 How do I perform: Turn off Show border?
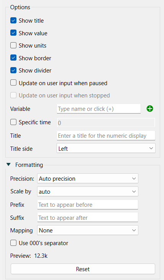click(x=13, y=58)
